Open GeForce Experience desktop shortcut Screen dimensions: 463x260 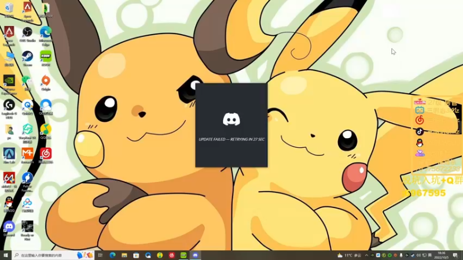coord(9,84)
